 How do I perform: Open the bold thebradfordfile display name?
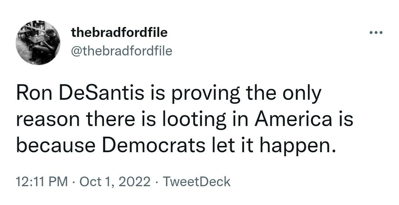[x=119, y=33]
